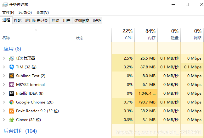Click TIM network value 0.1 Mbps

tap(193, 67)
